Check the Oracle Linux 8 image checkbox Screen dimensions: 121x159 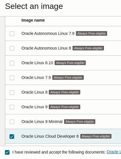12,92
